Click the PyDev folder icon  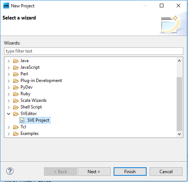point(16,88)
